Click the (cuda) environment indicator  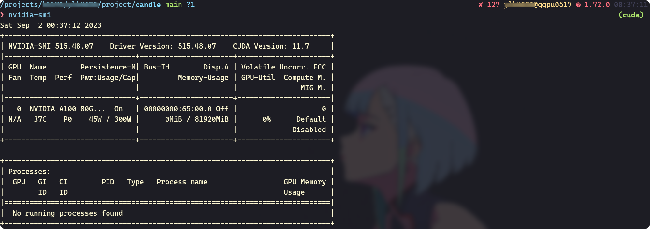click(631, 15)
